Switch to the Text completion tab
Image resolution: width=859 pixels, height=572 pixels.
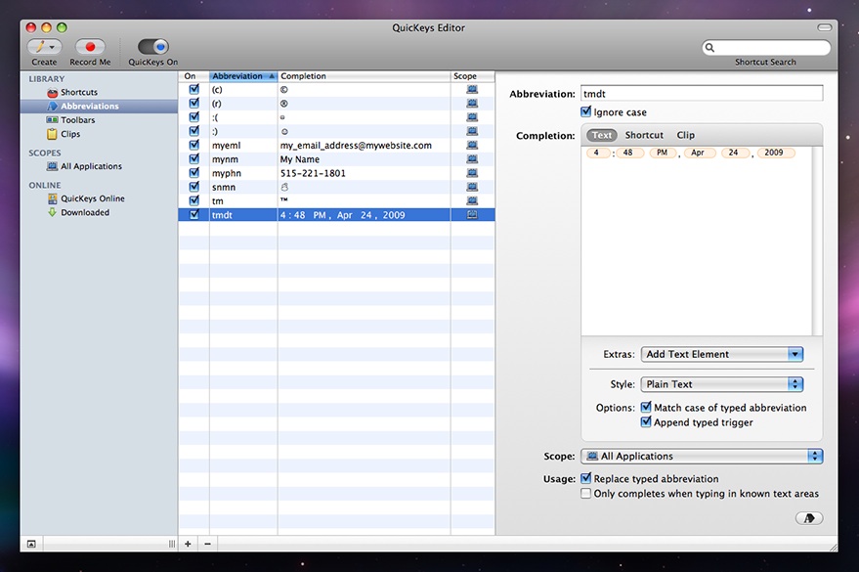point(602,135)
